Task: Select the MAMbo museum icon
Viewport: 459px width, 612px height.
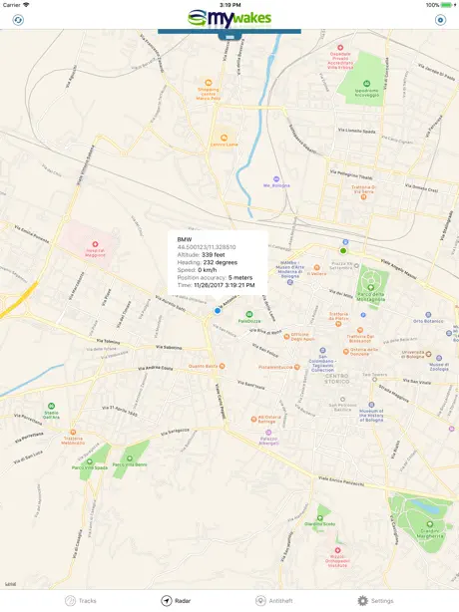Action: (x=289, y=282)
